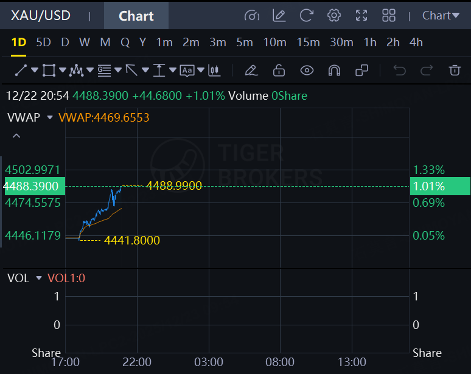Open the VOL indicator dropdown
The image size is (471, 374).
[39, 278]
